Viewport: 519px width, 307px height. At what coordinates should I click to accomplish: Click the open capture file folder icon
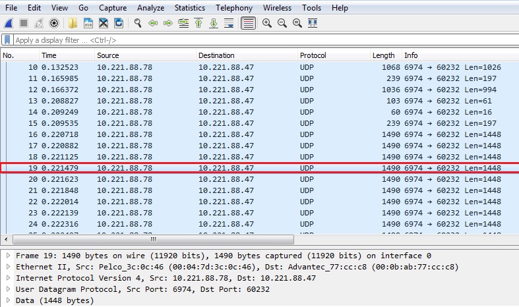point(72,23)
